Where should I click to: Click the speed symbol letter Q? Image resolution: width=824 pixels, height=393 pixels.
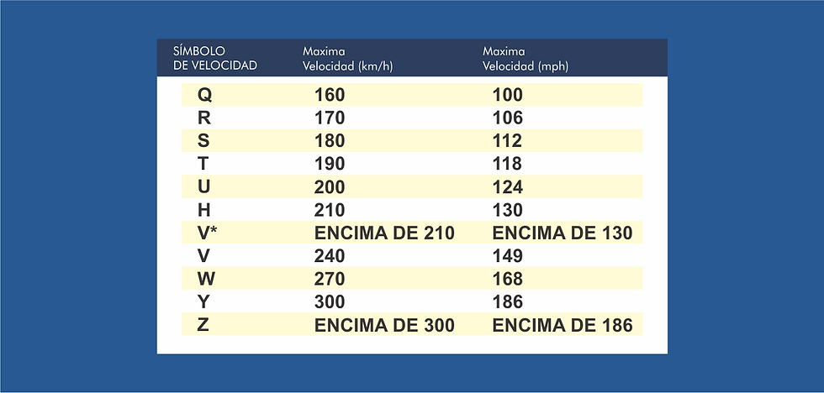coord(205,95)
